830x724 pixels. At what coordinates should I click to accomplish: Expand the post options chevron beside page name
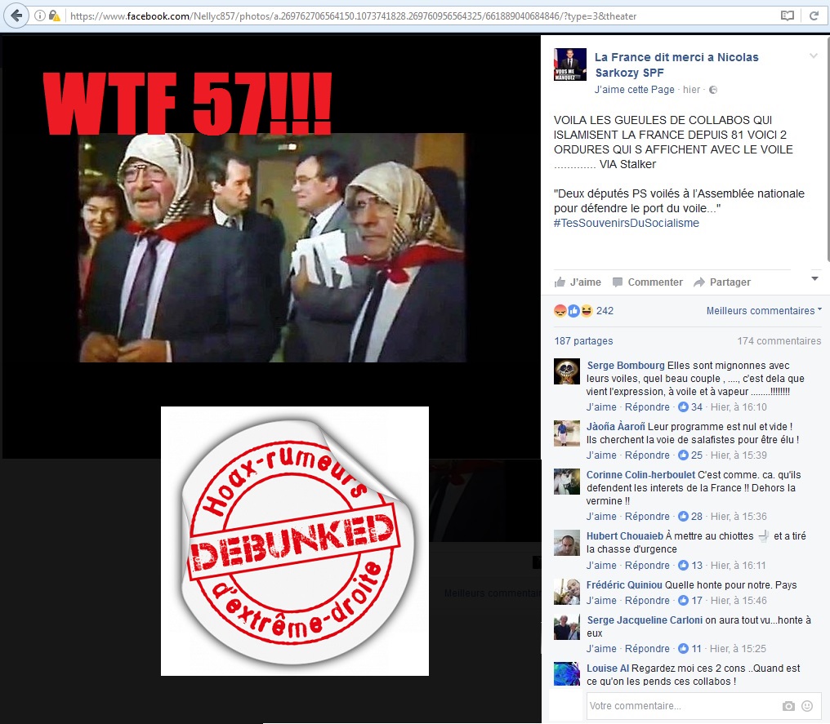pos(814,56)
